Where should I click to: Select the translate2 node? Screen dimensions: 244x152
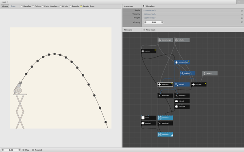tap(165, 123)
